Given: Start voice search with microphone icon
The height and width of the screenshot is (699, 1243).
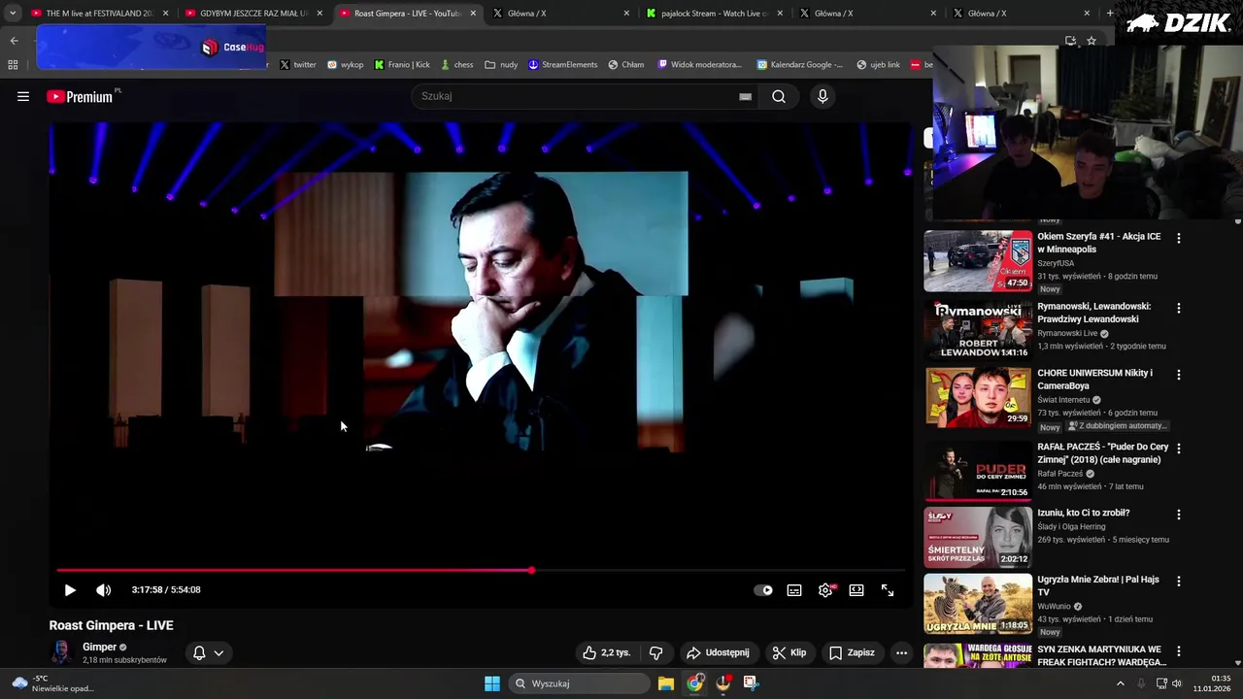Looking at the screenshot, I should click(x=823, y=96).
